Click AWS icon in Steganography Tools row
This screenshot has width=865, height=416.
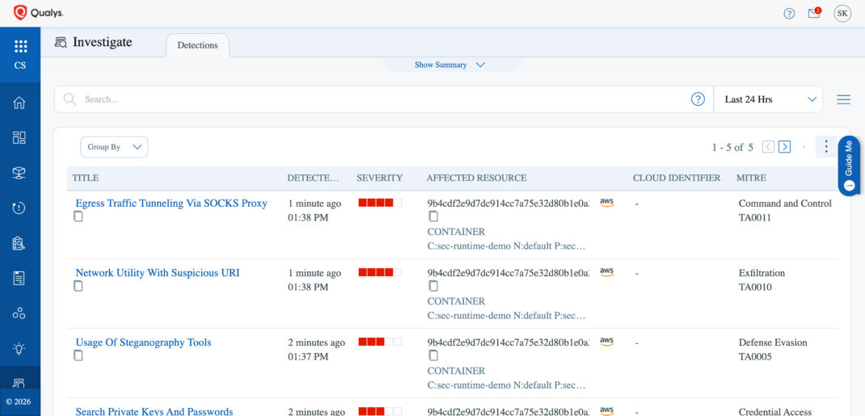[x=606, y=342]
